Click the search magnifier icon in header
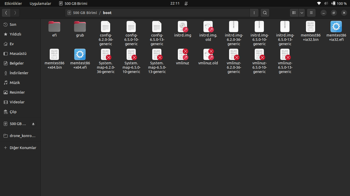The height and width of the screenshot is (196, 350). [265, 13]
